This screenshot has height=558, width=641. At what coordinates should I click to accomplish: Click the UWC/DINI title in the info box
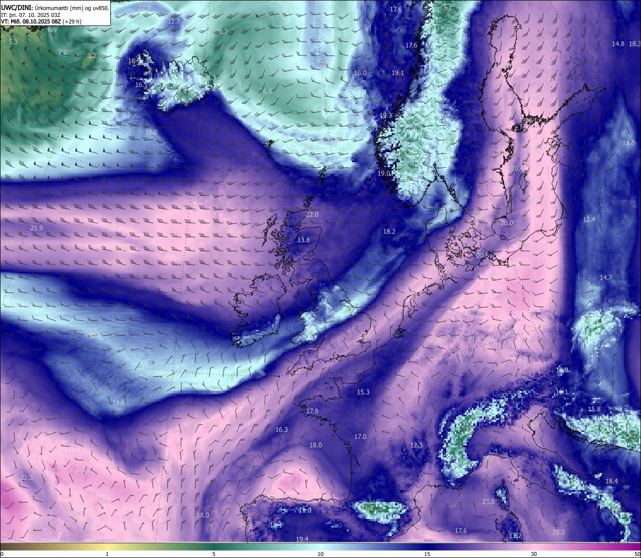click(x=17, y=8)
